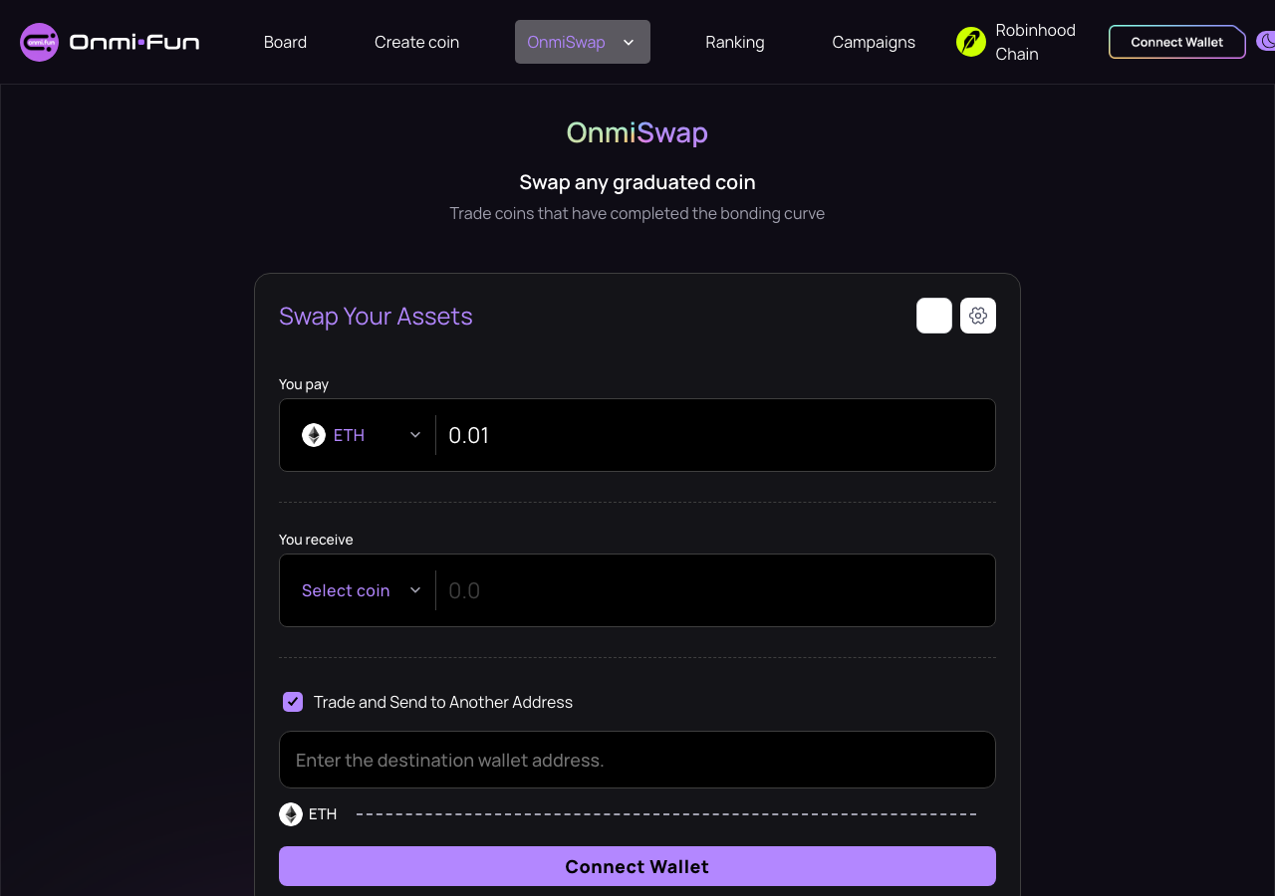Go to Create coin page

click(416, 42)
